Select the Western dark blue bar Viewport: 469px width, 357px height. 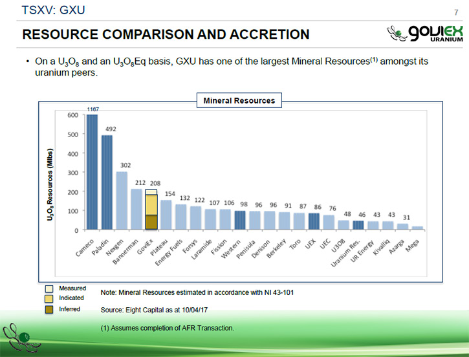click(x=240, y=221)
